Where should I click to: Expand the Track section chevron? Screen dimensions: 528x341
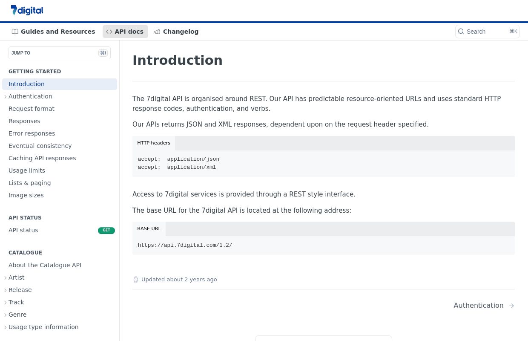pyautogui.click(x=6, y=303)
